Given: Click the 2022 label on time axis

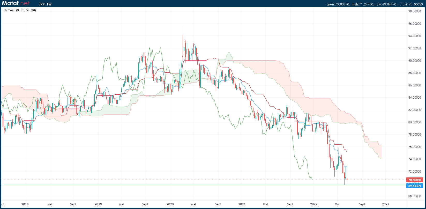Looking at the screenshot, I should coord(314,204).
